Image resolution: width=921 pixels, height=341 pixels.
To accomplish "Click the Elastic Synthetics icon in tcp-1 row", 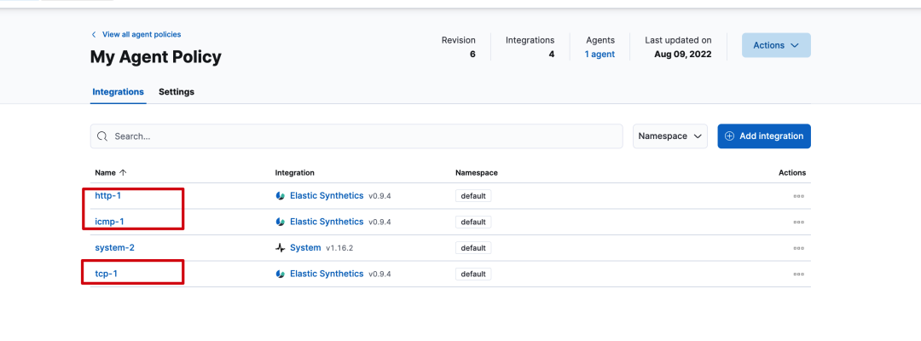I will pyautogui.click(x=281, y=275).
